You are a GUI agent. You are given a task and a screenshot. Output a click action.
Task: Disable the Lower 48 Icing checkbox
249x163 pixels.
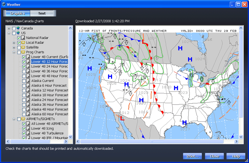point(24,128)
